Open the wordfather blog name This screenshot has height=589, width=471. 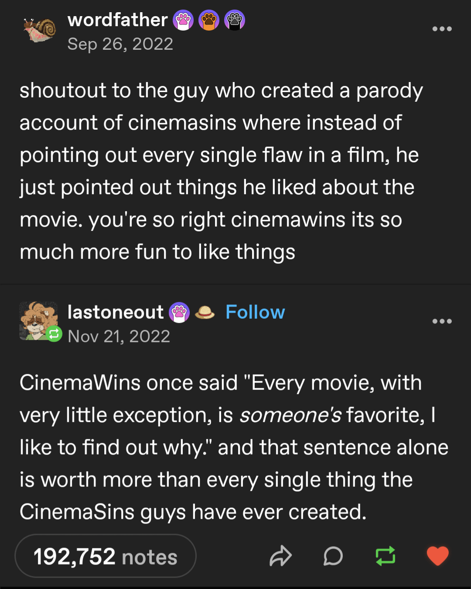pos(117,20)
